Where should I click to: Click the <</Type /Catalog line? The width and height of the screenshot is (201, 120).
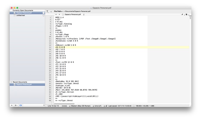point(64,24)
